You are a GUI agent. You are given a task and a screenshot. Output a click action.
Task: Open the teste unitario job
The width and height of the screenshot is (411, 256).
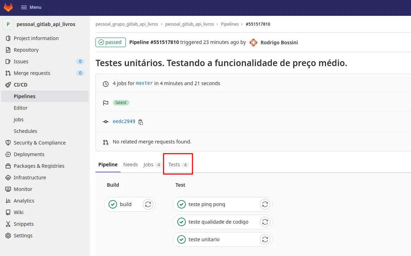204,239
